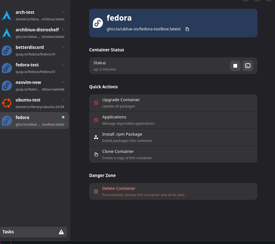This screenshot has height=244, width=275.
Task: Click the large Fedora logo in header
Action: [98, 23]
